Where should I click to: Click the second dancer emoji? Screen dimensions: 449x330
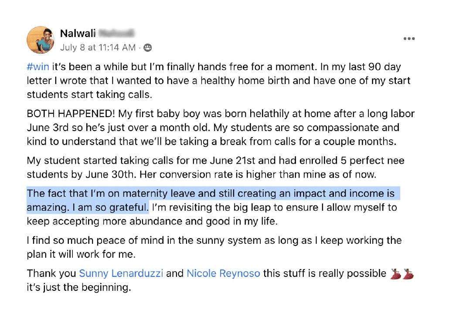[408, 274]
